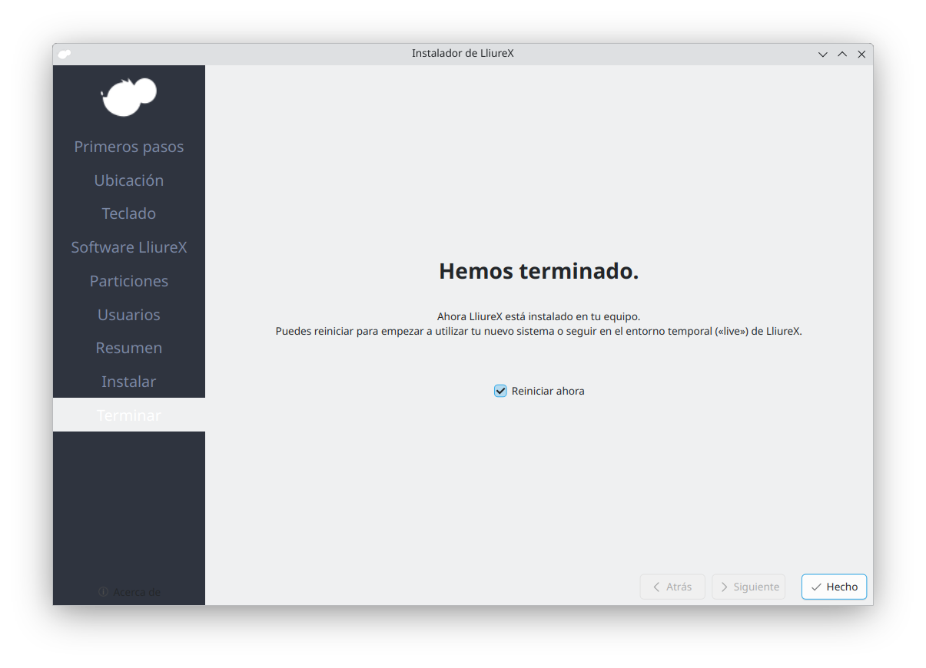Switch to the Particiones step
Viewport: 926px width, 668px height.
coord(129,281)
